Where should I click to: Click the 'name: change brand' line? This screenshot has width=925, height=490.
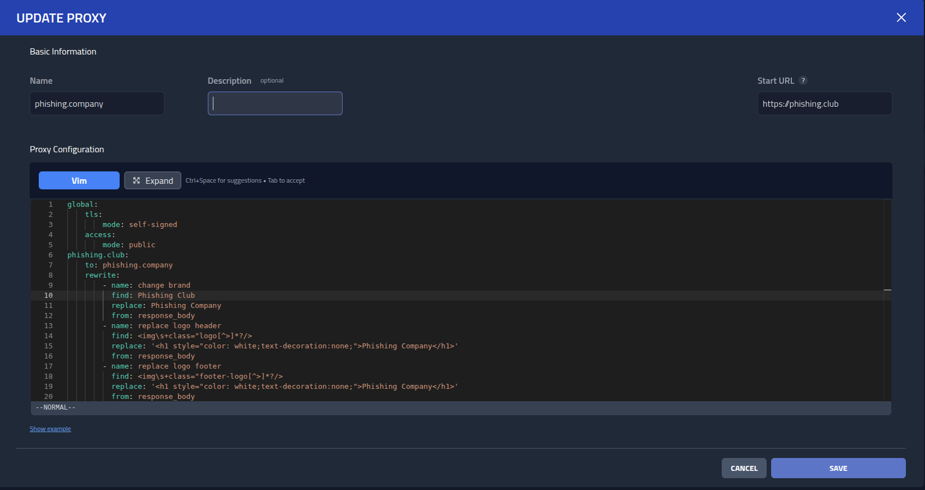click(x=147, y=285)
